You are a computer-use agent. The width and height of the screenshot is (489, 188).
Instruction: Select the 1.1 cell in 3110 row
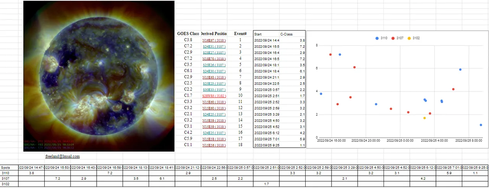tap(475, 173)
